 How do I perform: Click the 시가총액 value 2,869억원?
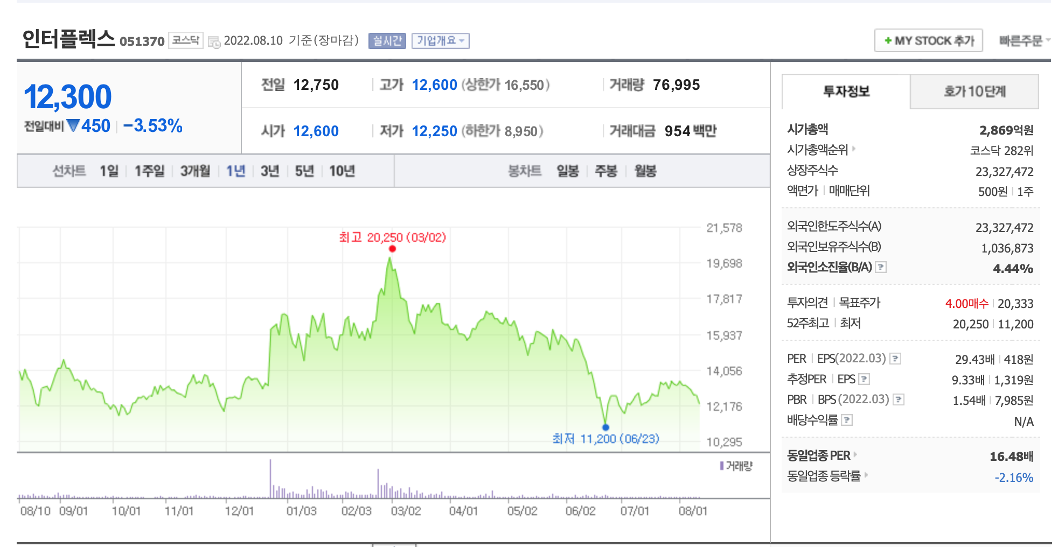click(1006, 130)
